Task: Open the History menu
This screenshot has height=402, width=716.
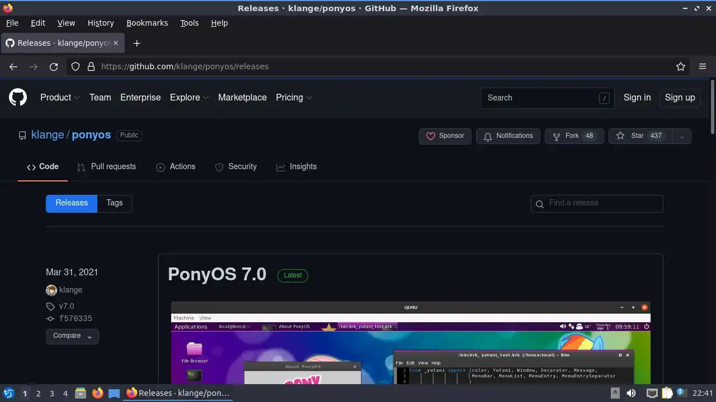Action: pos(101,23)
